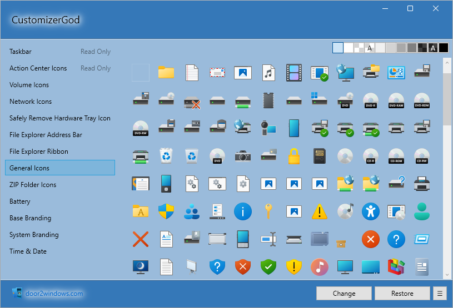This screenshot has height=308, width=453.
Task: Select the DVD-RAM disc icon
Action: (x=396, y=100)
